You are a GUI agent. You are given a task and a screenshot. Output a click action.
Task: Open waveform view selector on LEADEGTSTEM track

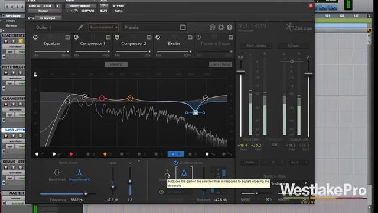[16, 47]
